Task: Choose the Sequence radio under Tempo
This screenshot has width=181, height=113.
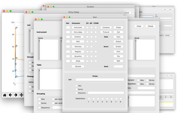Action: [76, 93]
